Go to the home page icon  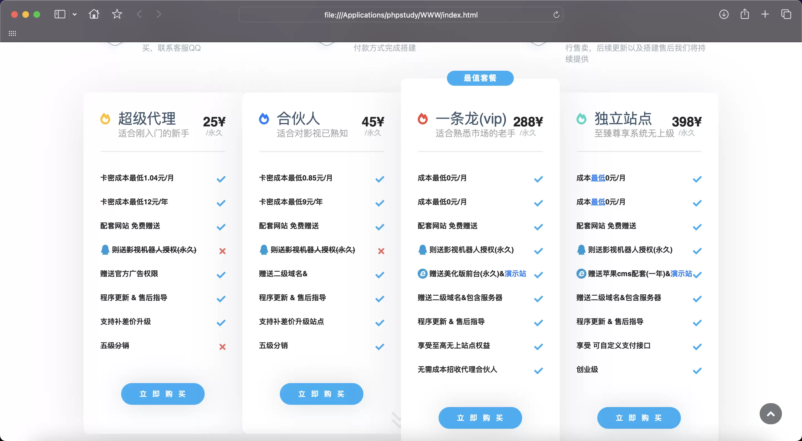(x=94, y=14)
